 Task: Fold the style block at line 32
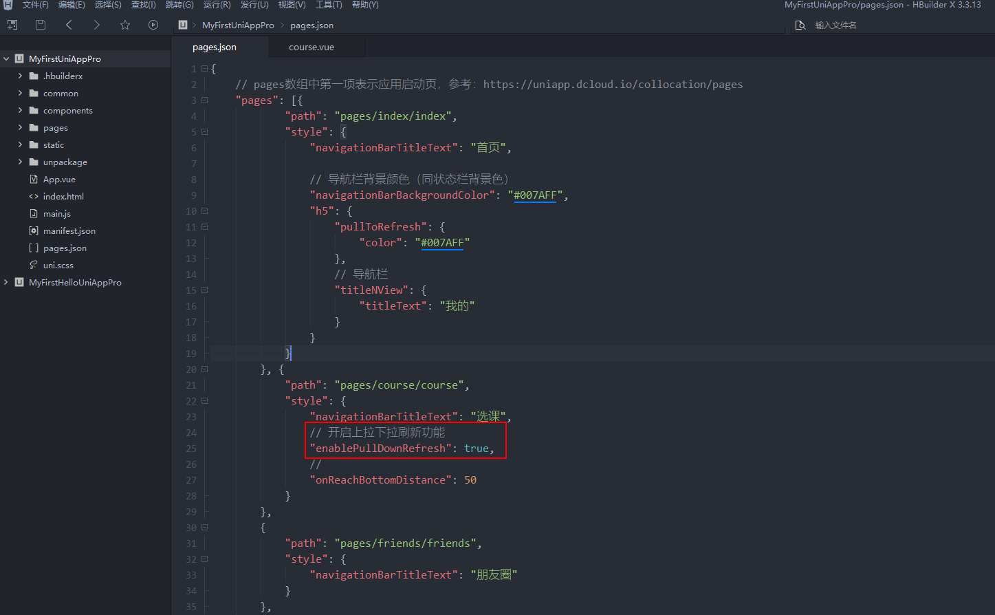coord(204,559)
